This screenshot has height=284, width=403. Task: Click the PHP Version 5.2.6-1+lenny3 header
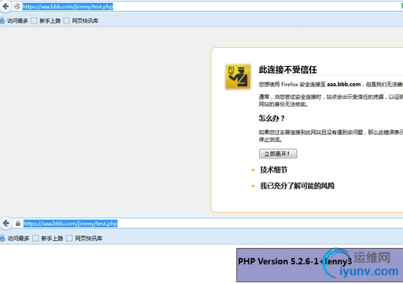click(x=295, y=261)
